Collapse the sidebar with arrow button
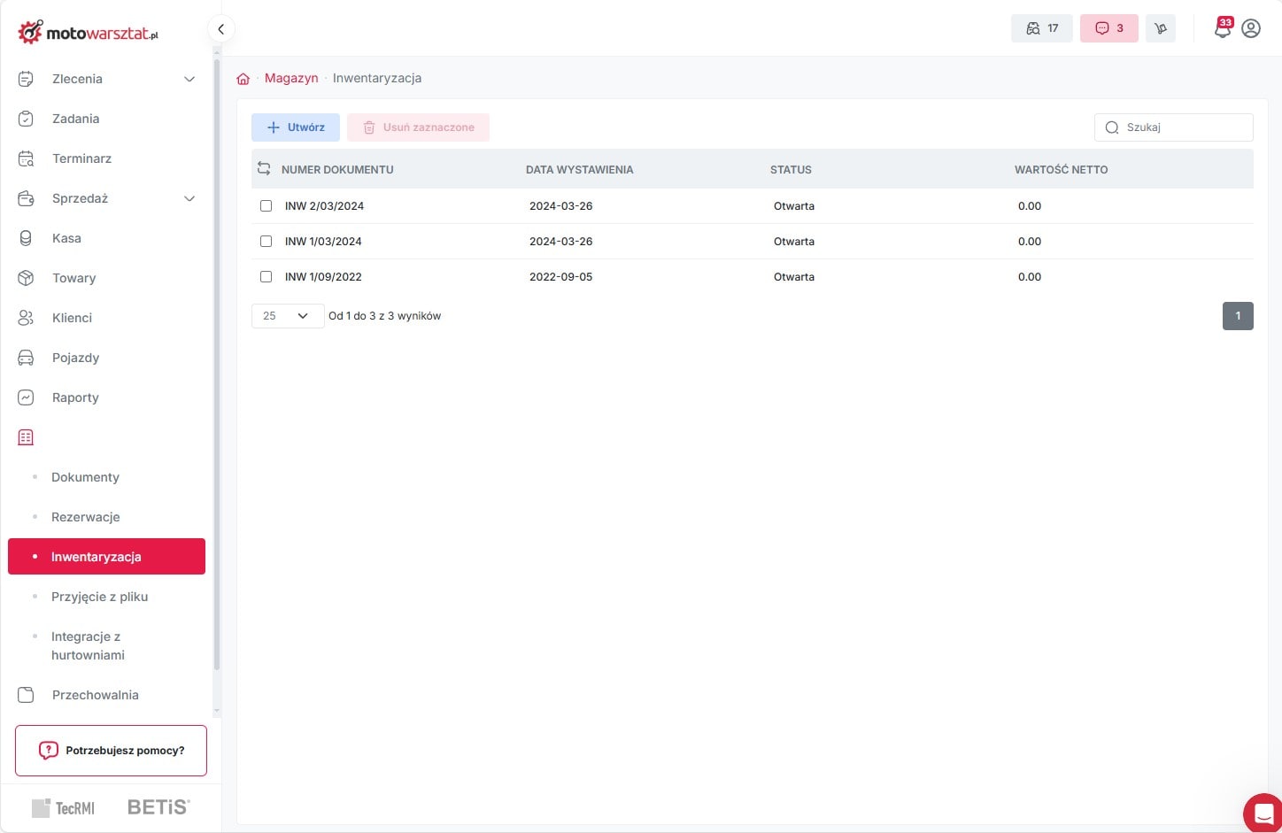 [x=220, y=29]
